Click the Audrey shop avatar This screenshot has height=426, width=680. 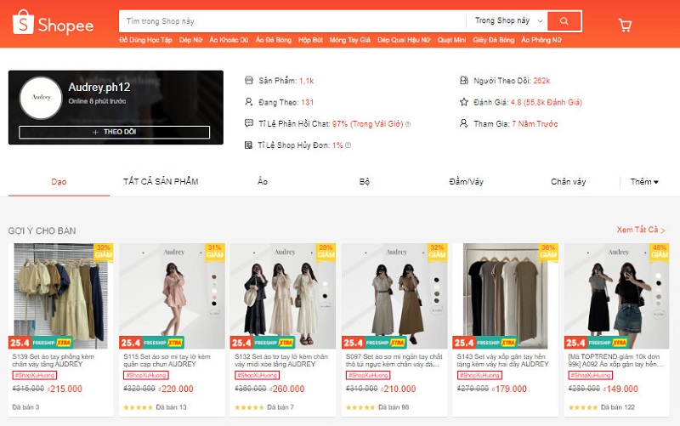point(41,98)
